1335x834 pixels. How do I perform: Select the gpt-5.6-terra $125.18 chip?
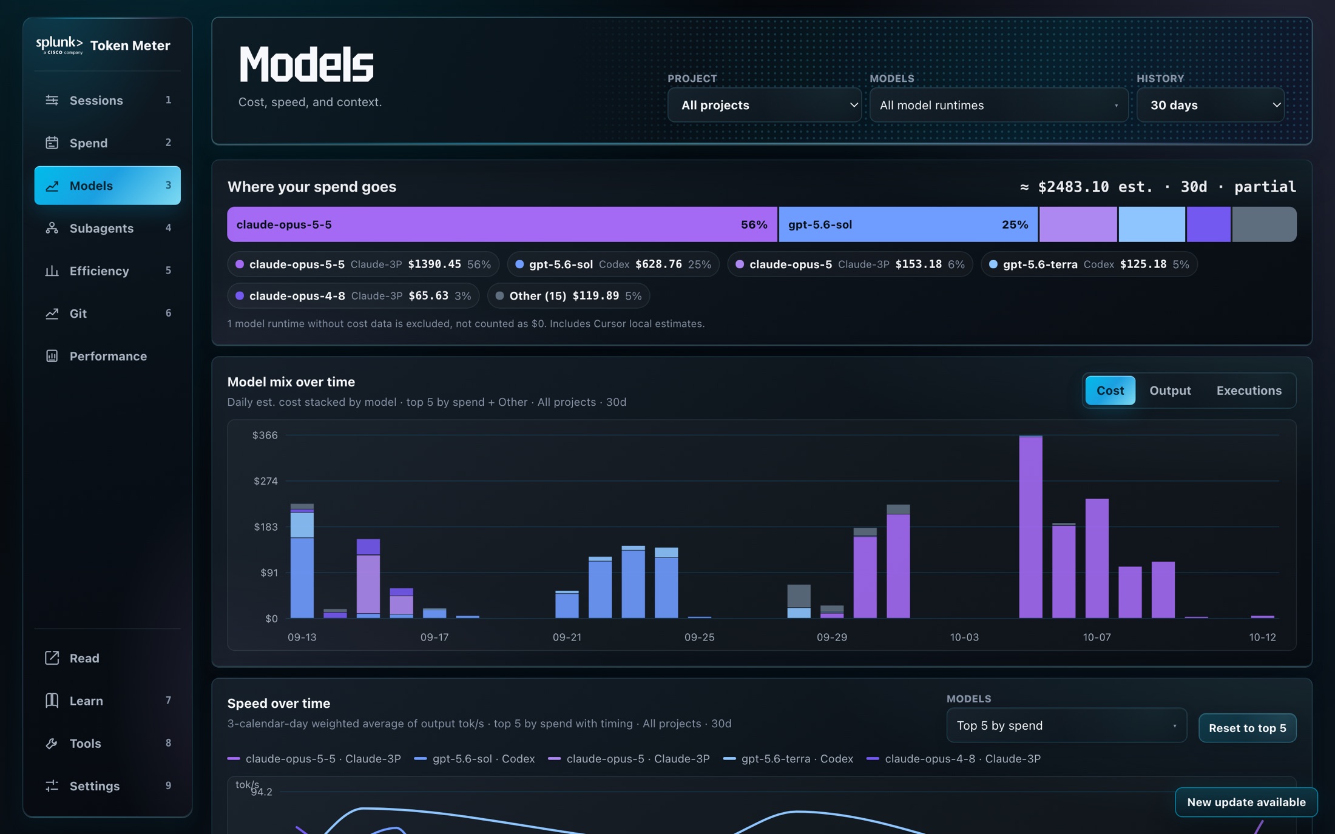tap(1089, 264)
